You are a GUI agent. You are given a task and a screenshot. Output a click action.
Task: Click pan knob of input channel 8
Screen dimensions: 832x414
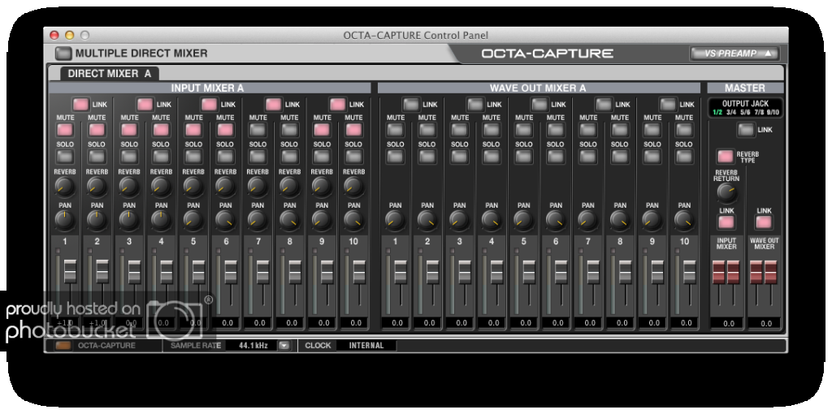click(290, 221)
